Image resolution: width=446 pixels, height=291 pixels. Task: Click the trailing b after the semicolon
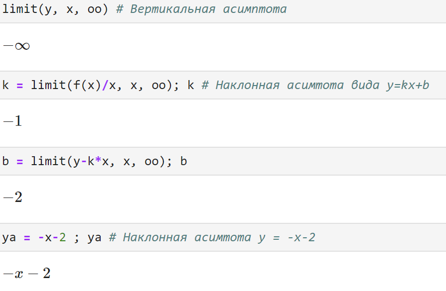[183, 161]
